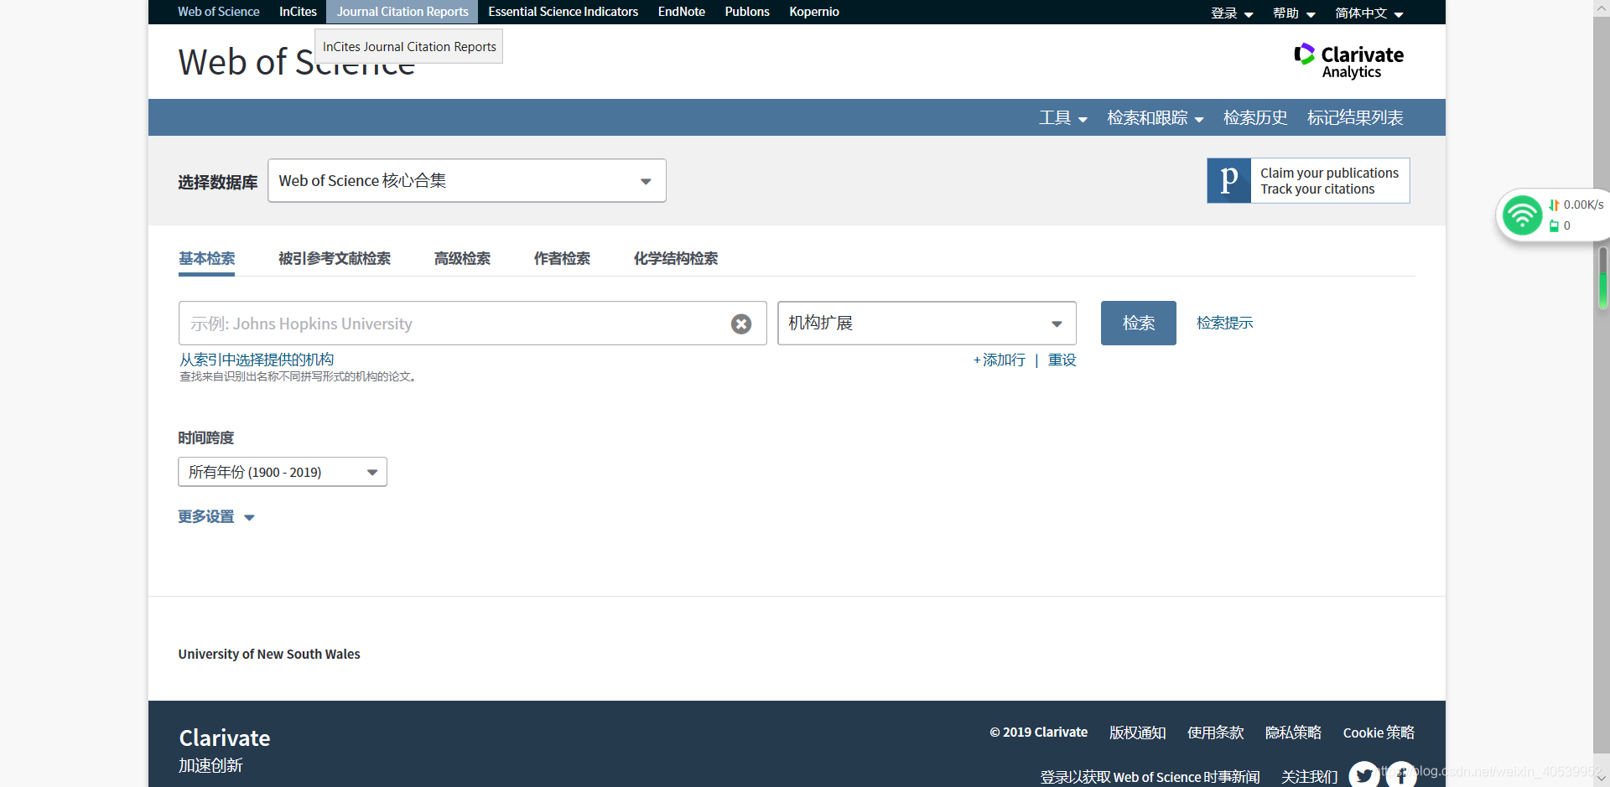This screenshot has height=787, width=1610.
Task: Open the 选择数据库 Web of Science 核心合集 dropdown
Action: point(467,180)
